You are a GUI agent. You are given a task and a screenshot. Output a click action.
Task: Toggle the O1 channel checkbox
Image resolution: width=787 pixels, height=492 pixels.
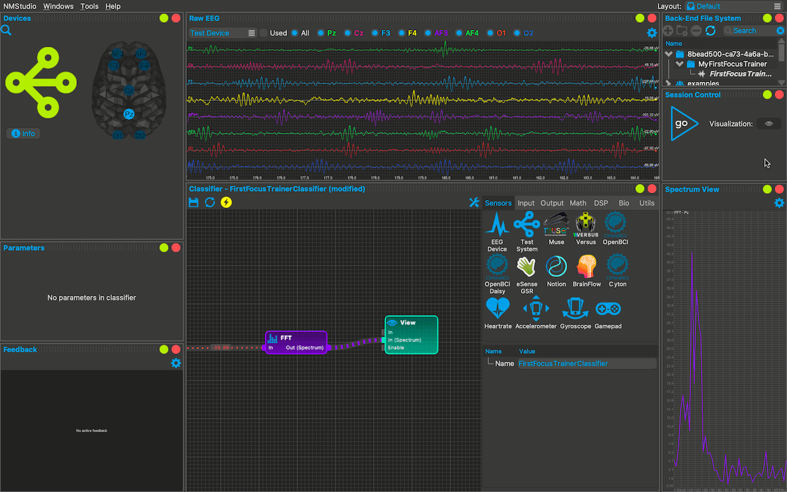[x=491, y=33]
